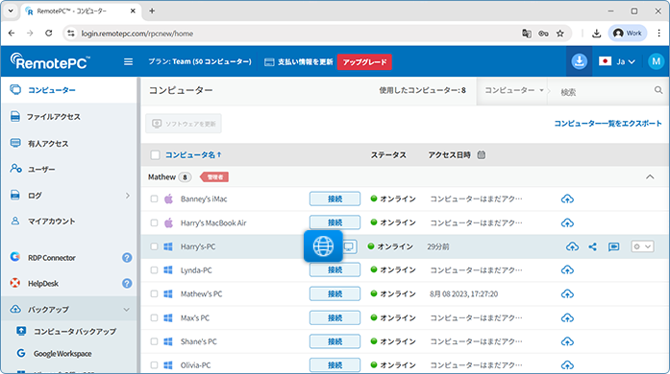Image resolution: width=670 pixels, height=374 pixels.
Task: Open the browser tab list dropdown
Action: click(x=11, y=12)
